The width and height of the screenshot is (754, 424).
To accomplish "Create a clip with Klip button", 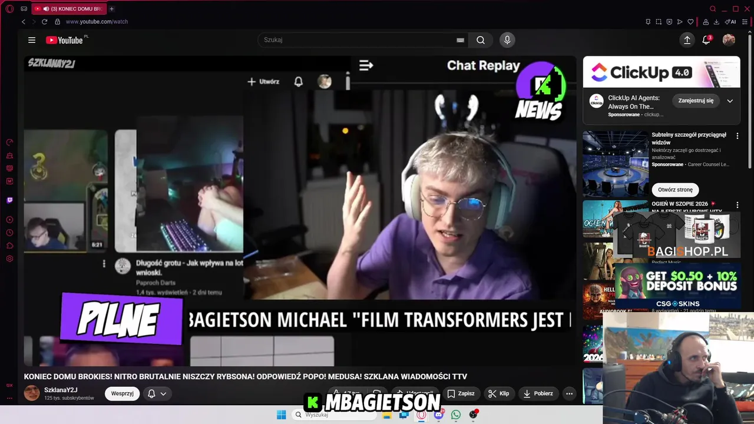I will 498,393.
